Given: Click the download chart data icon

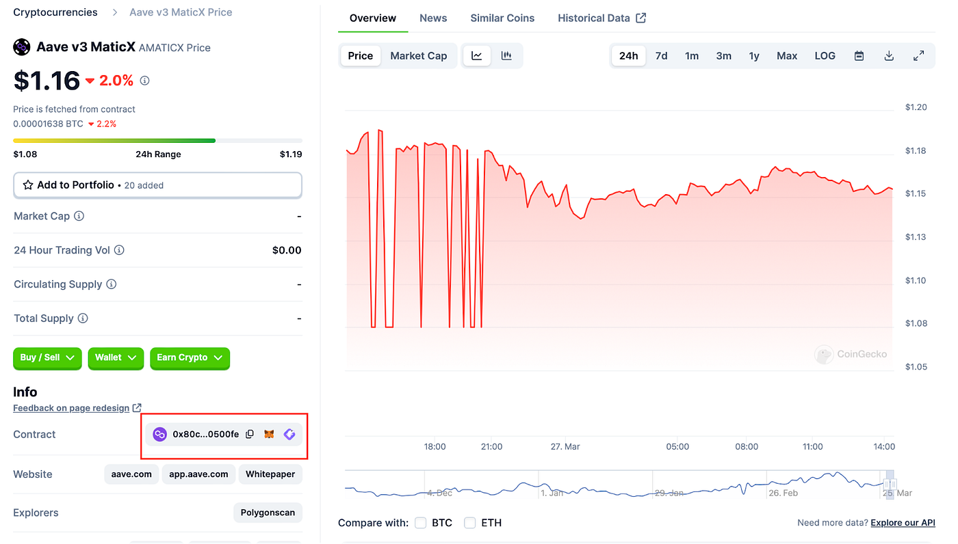Looking at the screenshot, I should pyautogui.click(x=888, y=55).
